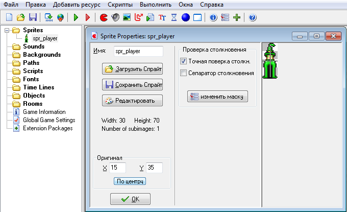Image resolution: width=347 pixels, height=212 pixels.
Task: Run game in debug mode red arrow
Action: click(88, 17)
